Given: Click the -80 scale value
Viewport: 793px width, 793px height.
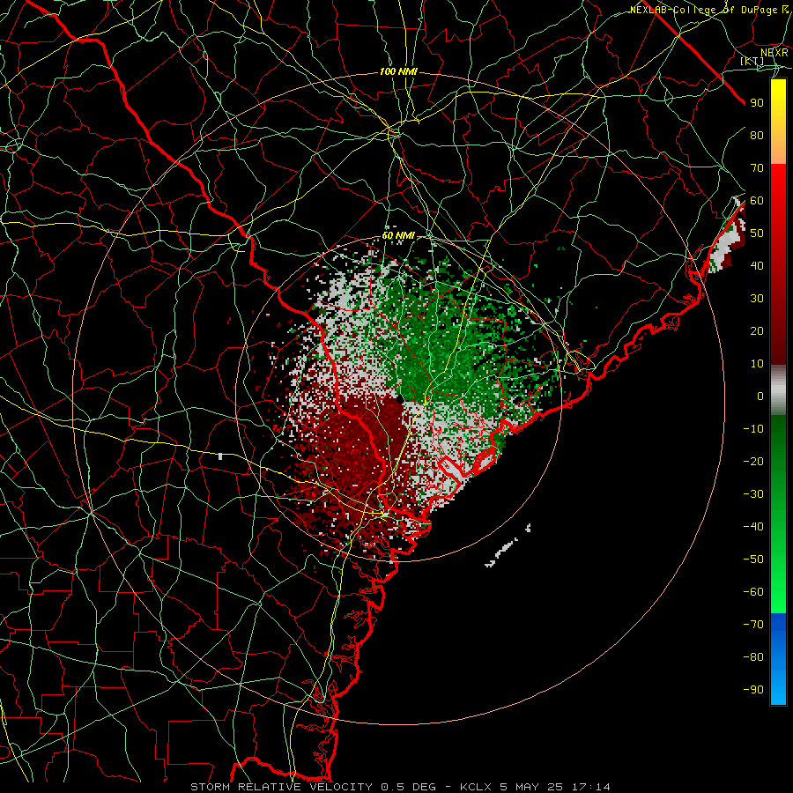Looking at the screenshot, I should tap(753, 657).
